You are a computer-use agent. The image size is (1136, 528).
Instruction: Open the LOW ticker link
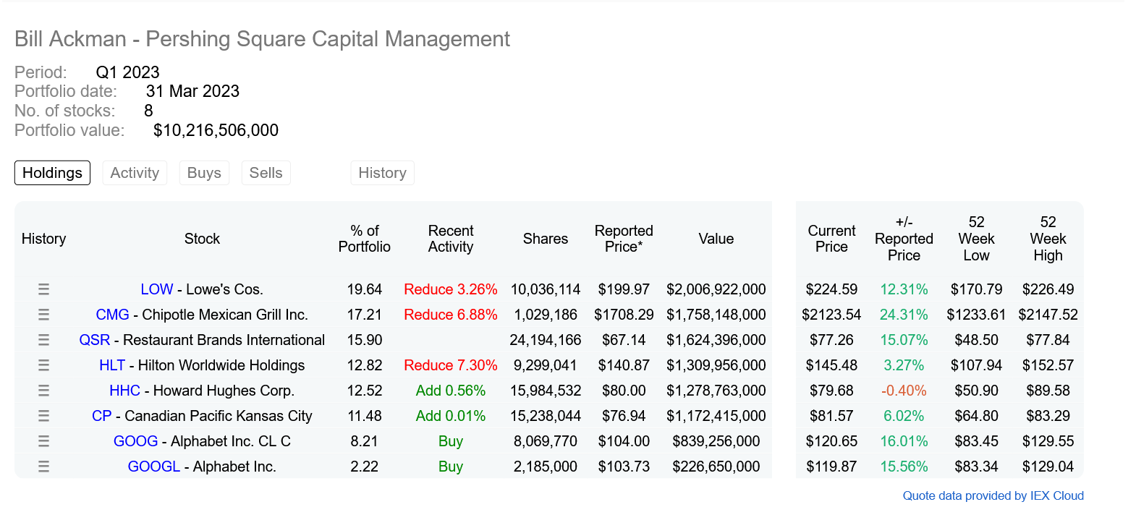point(157,289)
